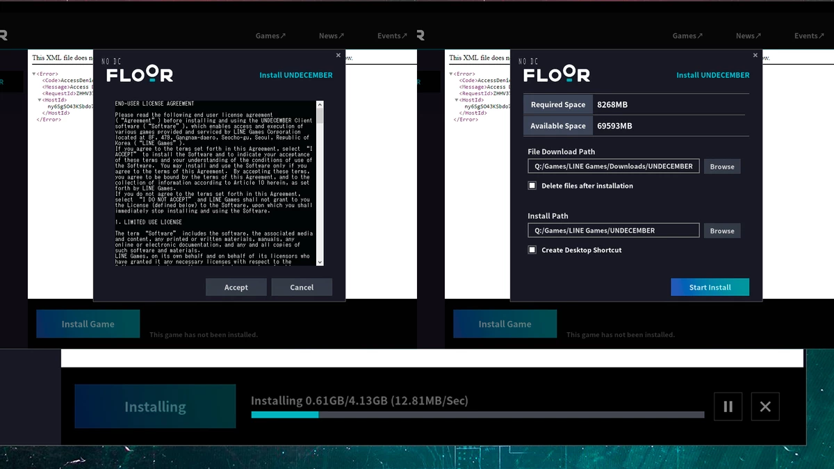Click the "1. LIMITED USE LICENSE" heading
The image size is (834, 469).
point(149,222)
